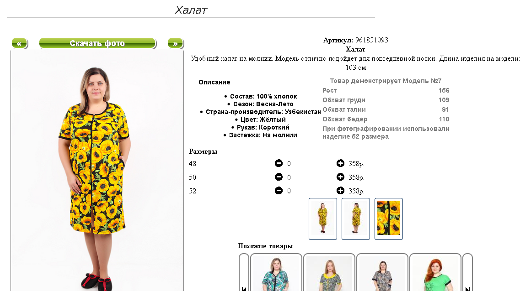Slide similar products carousel left
Screen dimensions: 520x291
pyautogui.click(x=244, y=272)
